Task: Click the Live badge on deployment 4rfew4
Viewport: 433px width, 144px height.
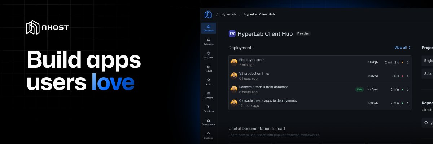Action: (359, 89)
